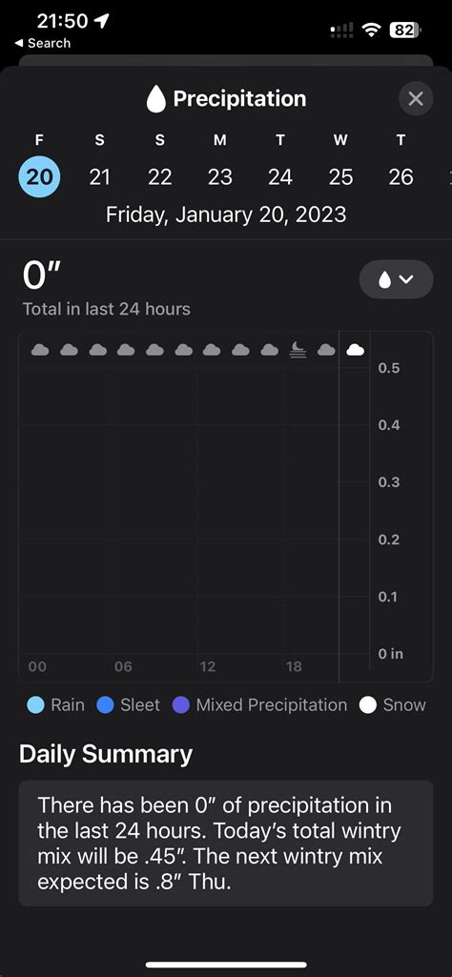This screenshot has height=977, width=452.
Task: Tap highlighted Friday 20 date circle
Action: pos(39,177)
